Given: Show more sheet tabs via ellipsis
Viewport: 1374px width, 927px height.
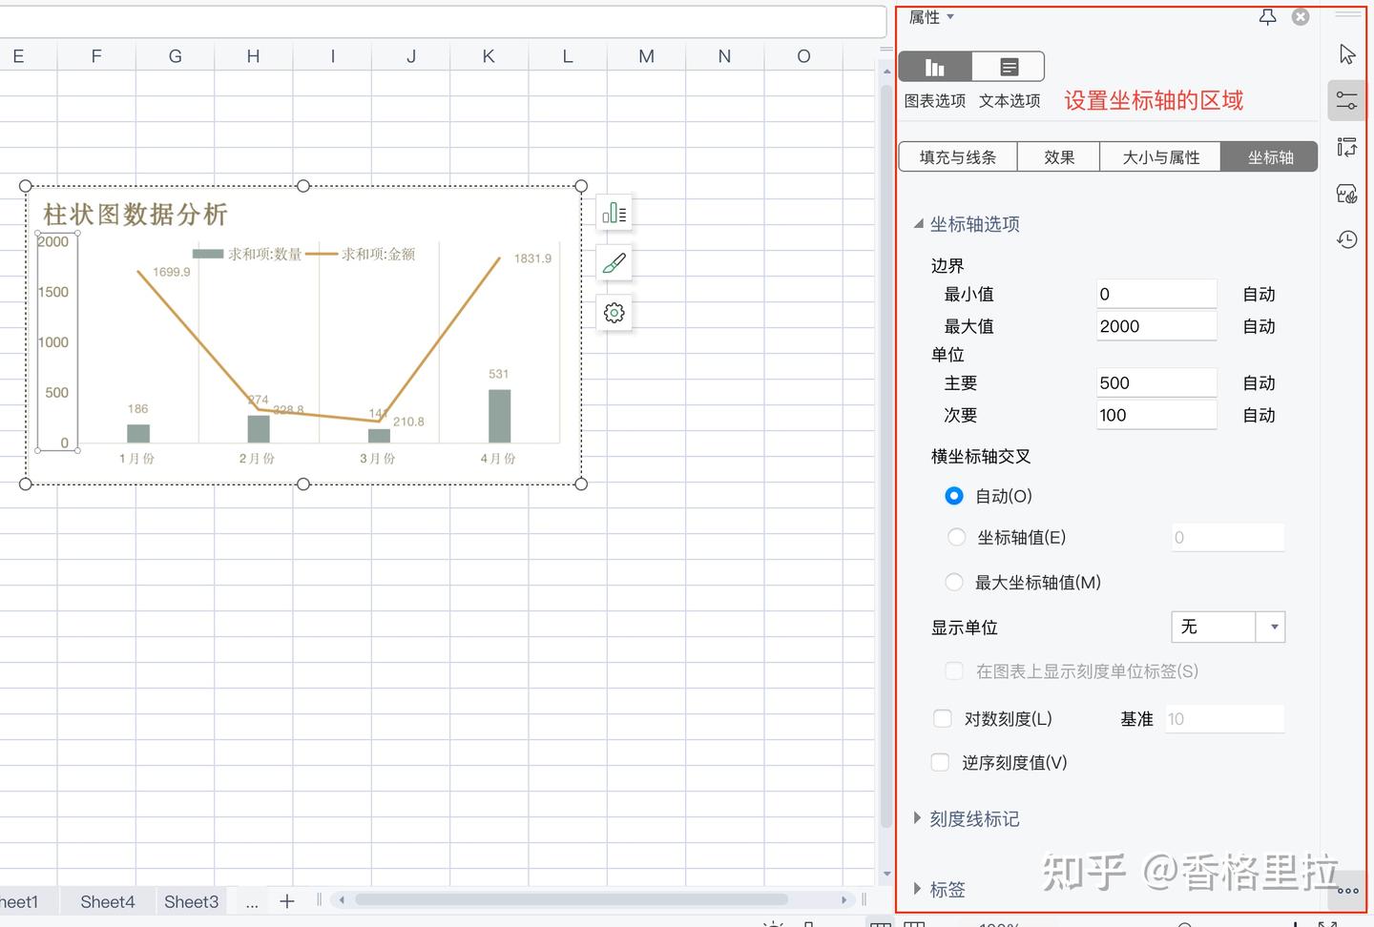Looking at the screenshot, I should pos(252,902).
